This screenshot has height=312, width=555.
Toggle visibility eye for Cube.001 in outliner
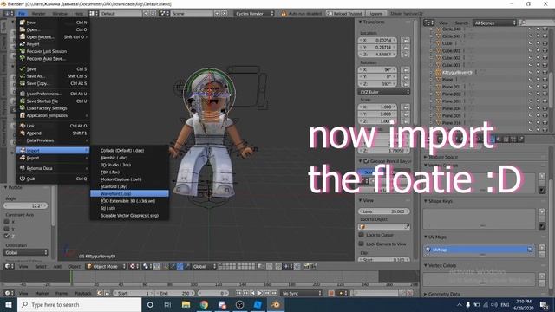click(x=530, y=50)
